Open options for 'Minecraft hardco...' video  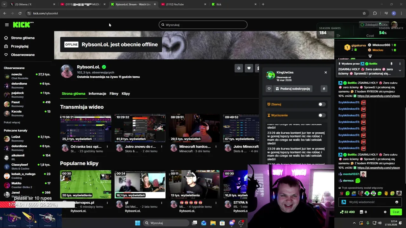click(216, 147)
